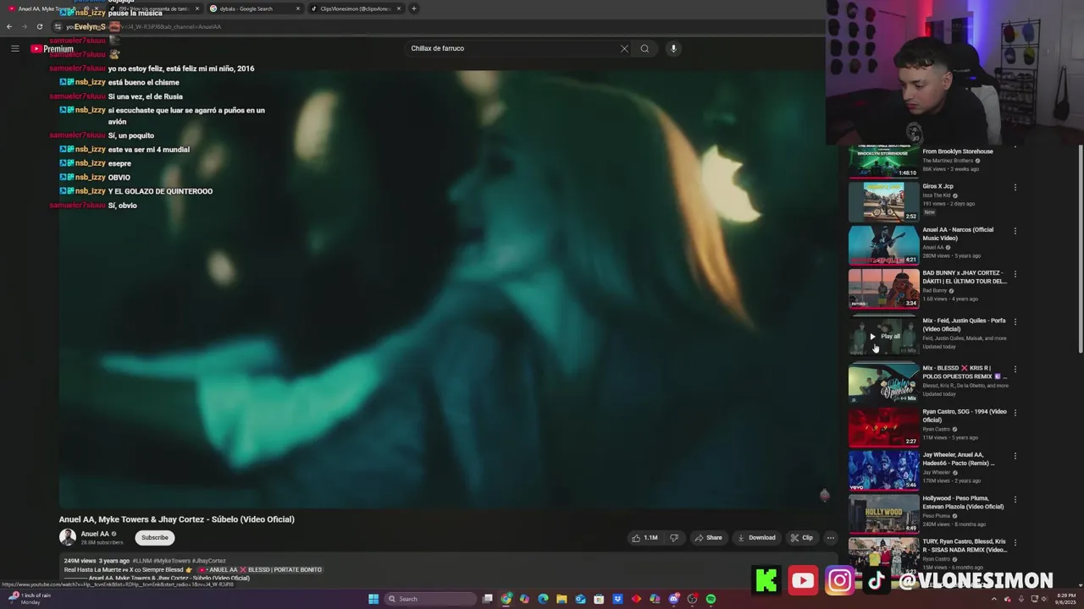Viewport: 1084px width, 609px height.
Task: Click the #MykeTowers hashtag in description
Action: [x=173, y=561]
